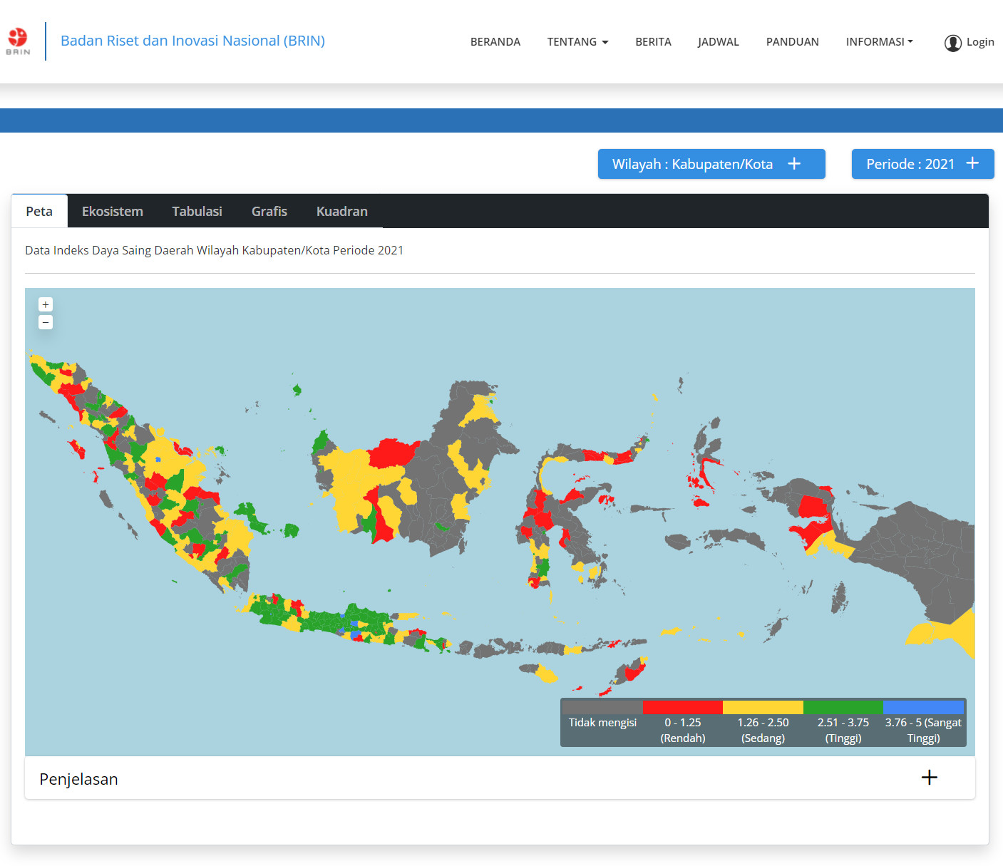This screenshot has width=1003, height=866.
Task: Click the map zoom out button
Action: pos(46,322)
